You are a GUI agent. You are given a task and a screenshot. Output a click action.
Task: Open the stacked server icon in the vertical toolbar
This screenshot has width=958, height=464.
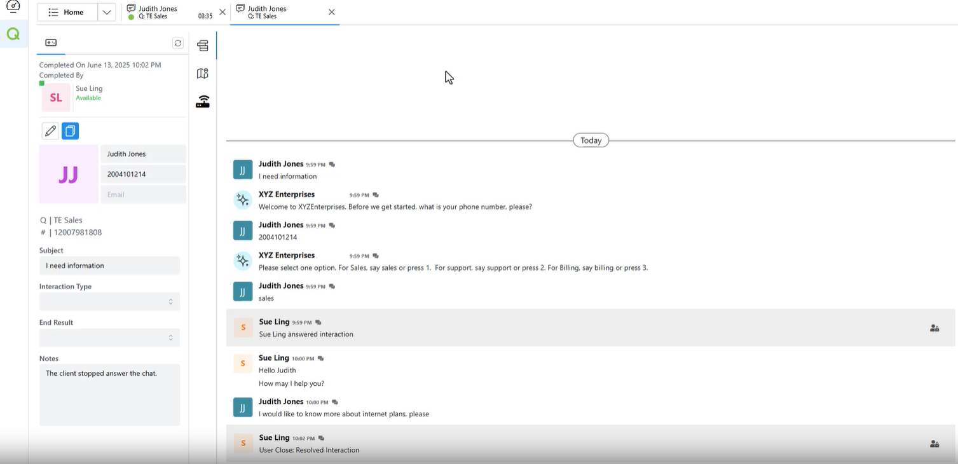coord(203,46)
